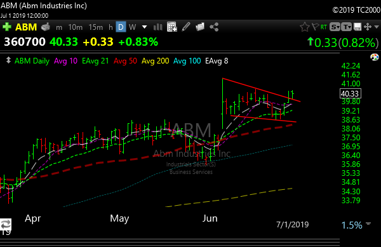Click the 0.33(0.82%) change readout at right

(x=343, y=43)
